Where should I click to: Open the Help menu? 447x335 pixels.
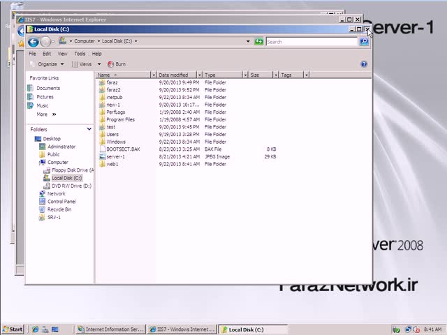pyautogui.click(x=96, y=54)
